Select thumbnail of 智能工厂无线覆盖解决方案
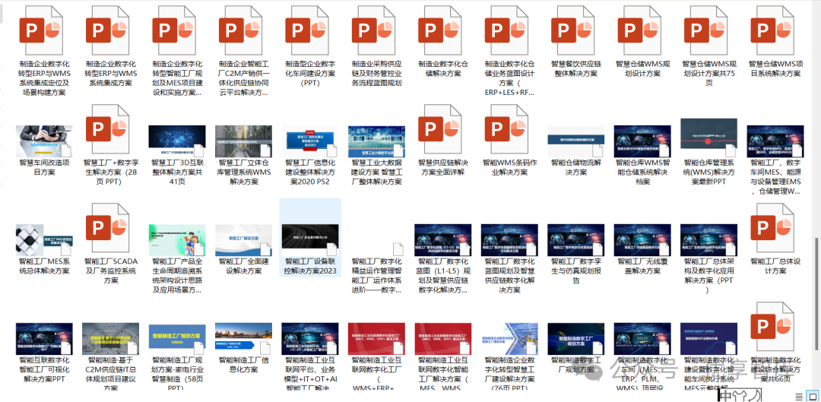This screenshot has width=821, height=402. (642, 239)
